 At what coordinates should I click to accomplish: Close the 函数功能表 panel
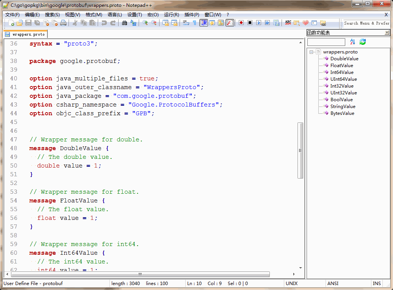tap(387, 33)
